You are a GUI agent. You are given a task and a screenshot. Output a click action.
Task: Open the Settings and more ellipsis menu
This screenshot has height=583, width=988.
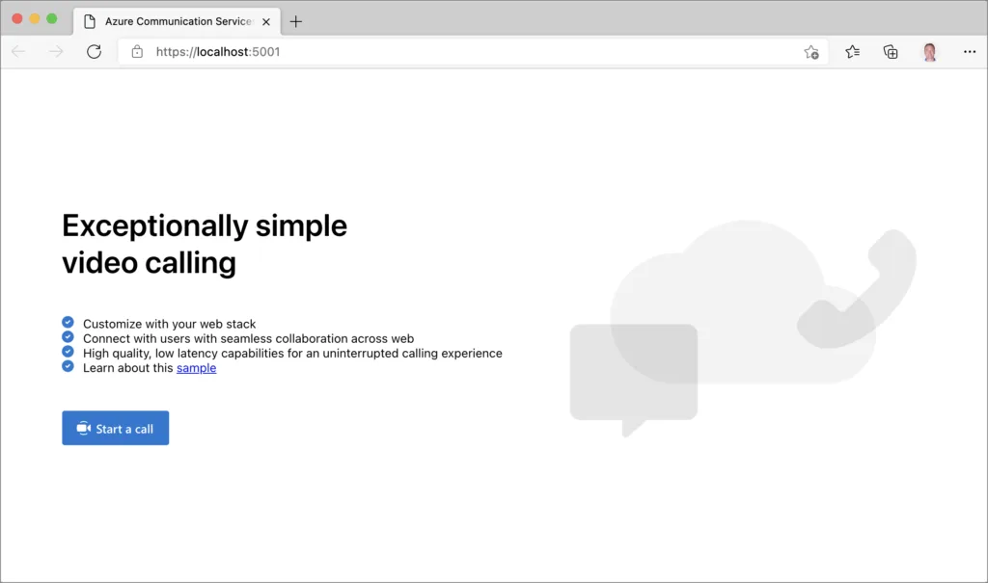pyautogui.click(x=970, y=52)
